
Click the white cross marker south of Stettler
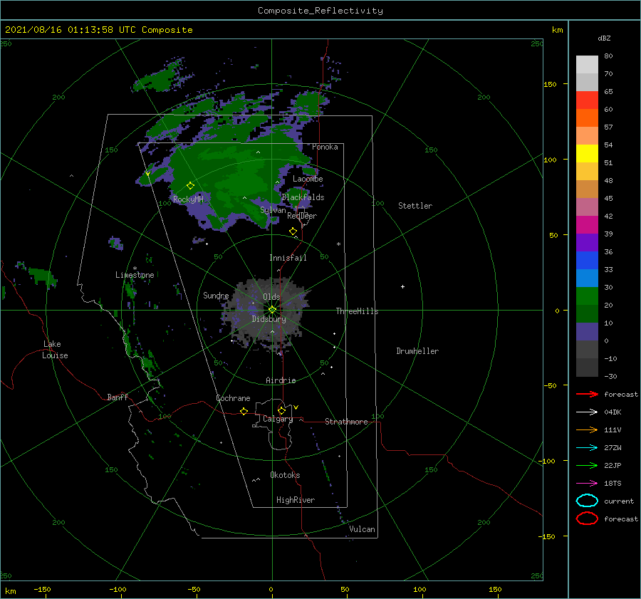click(402, 286)
